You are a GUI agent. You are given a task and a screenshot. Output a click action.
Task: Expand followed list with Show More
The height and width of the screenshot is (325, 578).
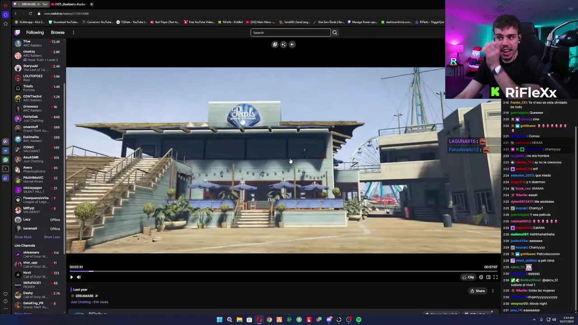pyautogui.click(x=23, y=237)
